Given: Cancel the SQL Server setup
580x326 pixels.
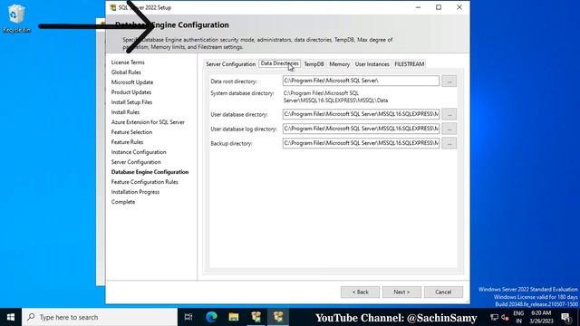Looking at the screenshot, I should pyautogui.click(x=443, y=292).
